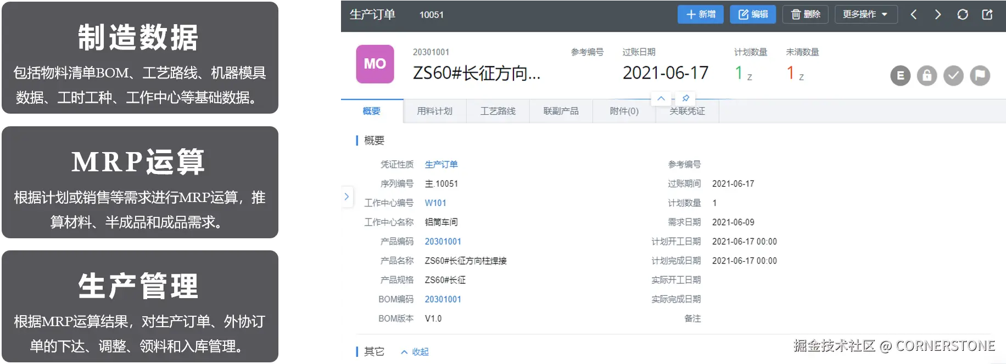1006x364 pixels.
Task: Open the W101 work center link
Action: click(435, 203)
